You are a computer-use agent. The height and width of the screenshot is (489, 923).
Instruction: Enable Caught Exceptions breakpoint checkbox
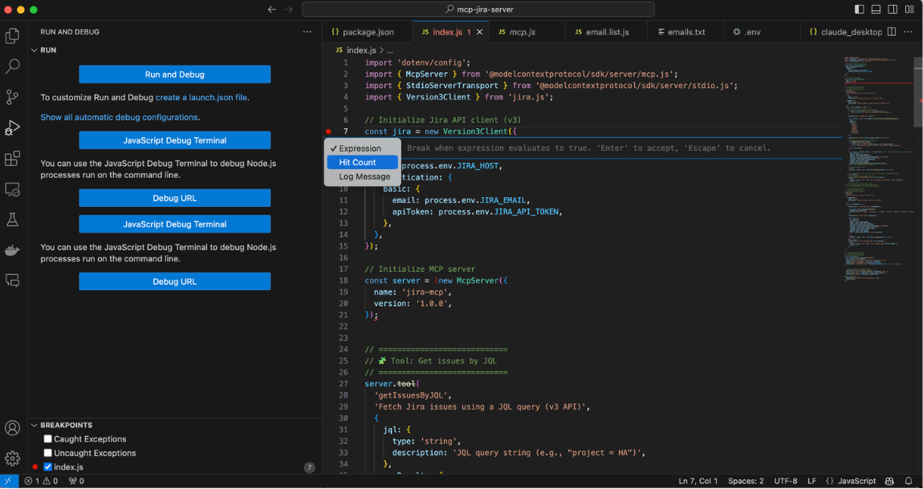coord(48,439)
